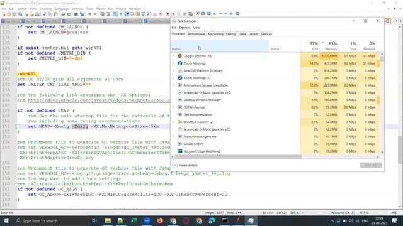403x226 pixels.
Task: Sort processes by Network column header
Action: click(367, 46)
